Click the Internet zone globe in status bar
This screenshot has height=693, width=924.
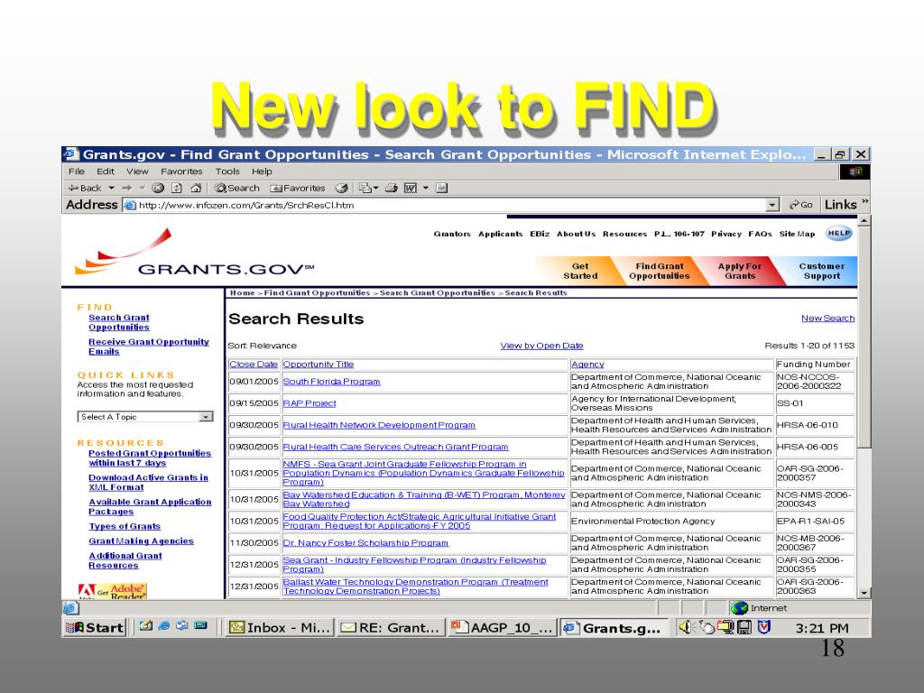click(739, 608)
